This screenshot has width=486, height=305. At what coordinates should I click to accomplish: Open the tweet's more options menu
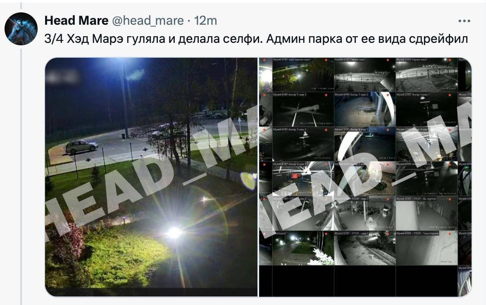coord(464,21)
